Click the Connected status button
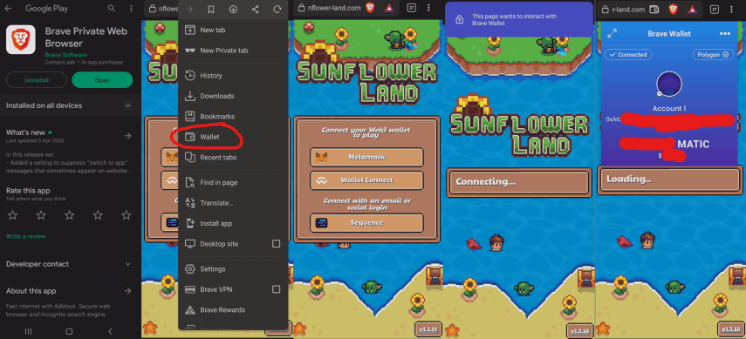746x339 pixels. coord(628,55)
